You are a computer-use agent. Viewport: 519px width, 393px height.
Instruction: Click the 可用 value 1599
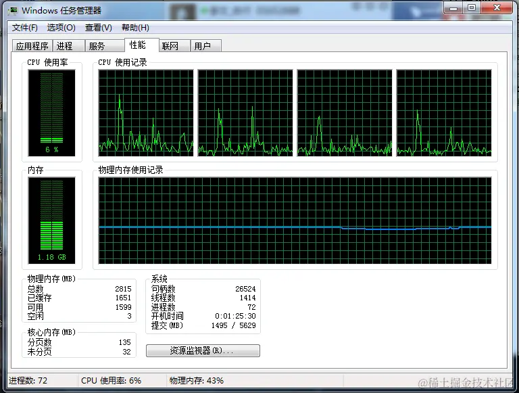click(x=123, y=307)
